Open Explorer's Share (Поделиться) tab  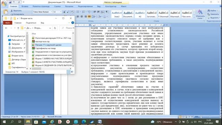point(31,23)
